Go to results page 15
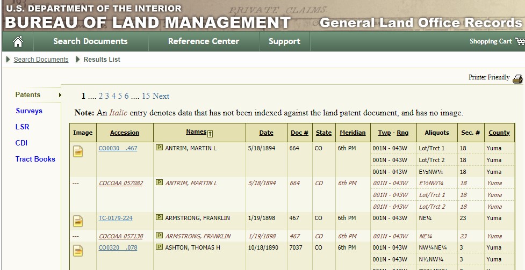The width and height of the screenshot is (525, 270). [x=146, y=96]
